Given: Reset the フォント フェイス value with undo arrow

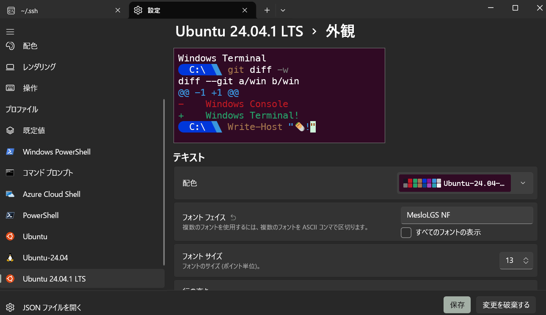Looking at the screenshot, I should point(233,218).
